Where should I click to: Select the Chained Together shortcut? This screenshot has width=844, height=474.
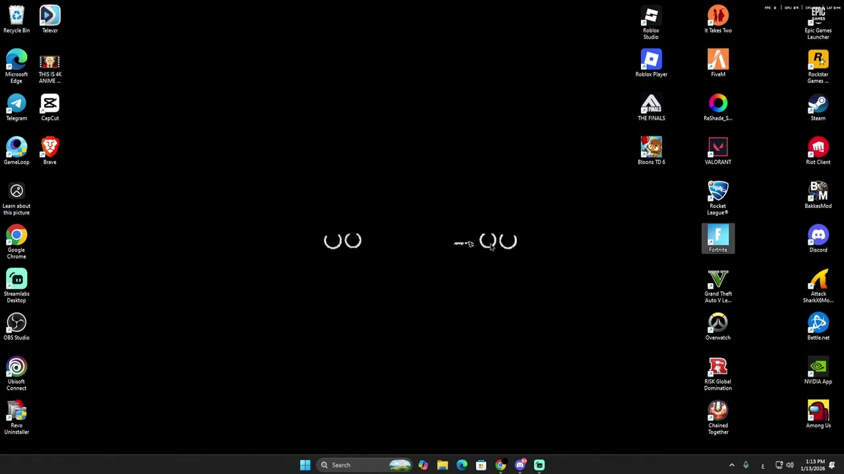(717, 418)
